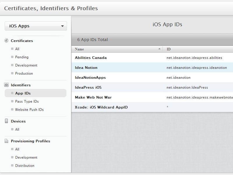The image size is (233, 175).
Task: Click the Certificates, Identifiers & Profiles title
Action: [51, 8]
